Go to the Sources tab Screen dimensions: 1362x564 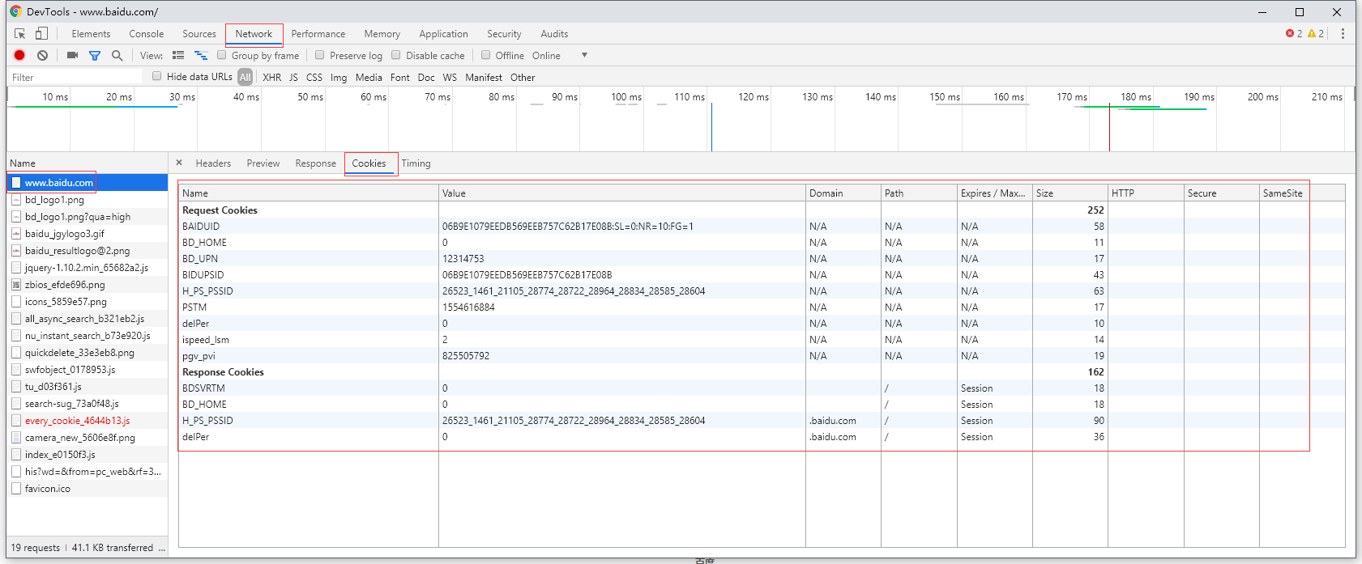[199, 34]
